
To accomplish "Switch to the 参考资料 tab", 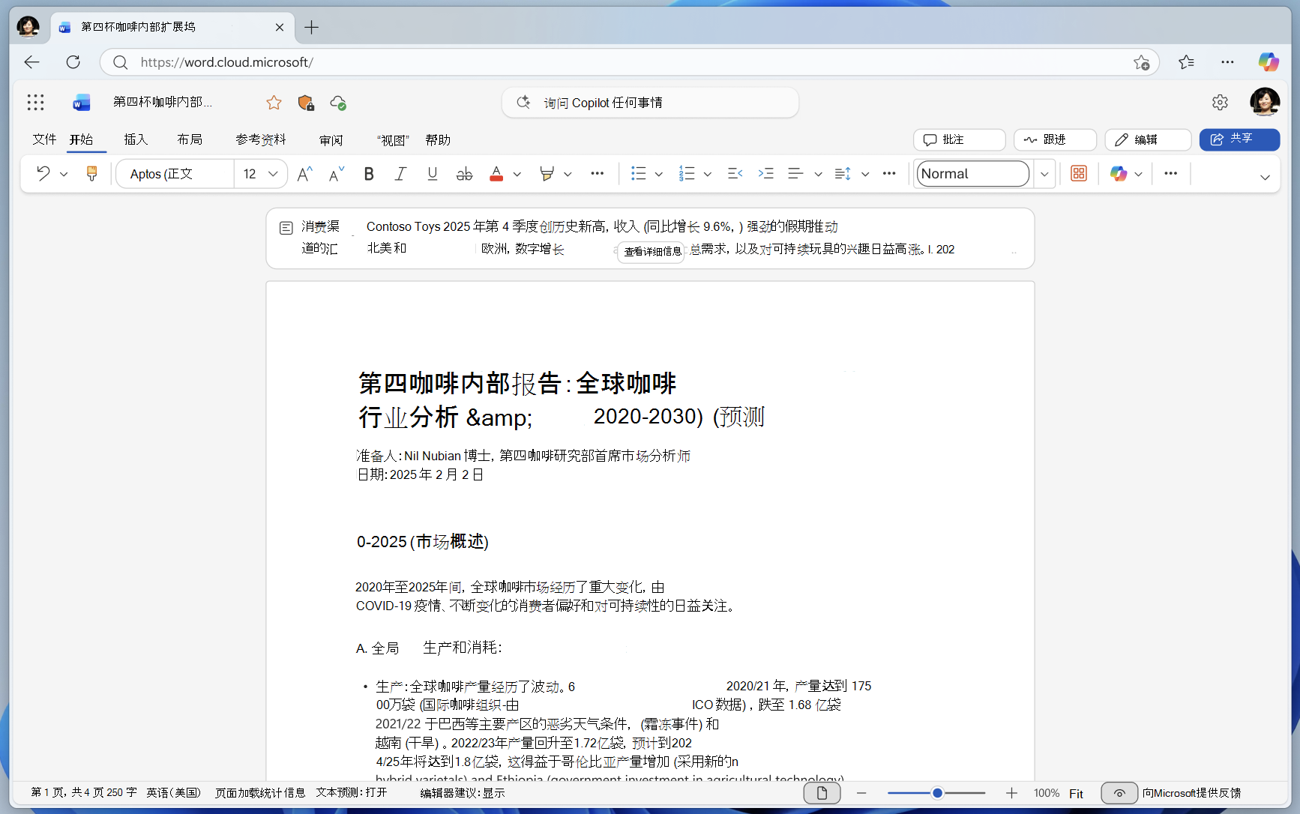I will [x=261, y=139].
